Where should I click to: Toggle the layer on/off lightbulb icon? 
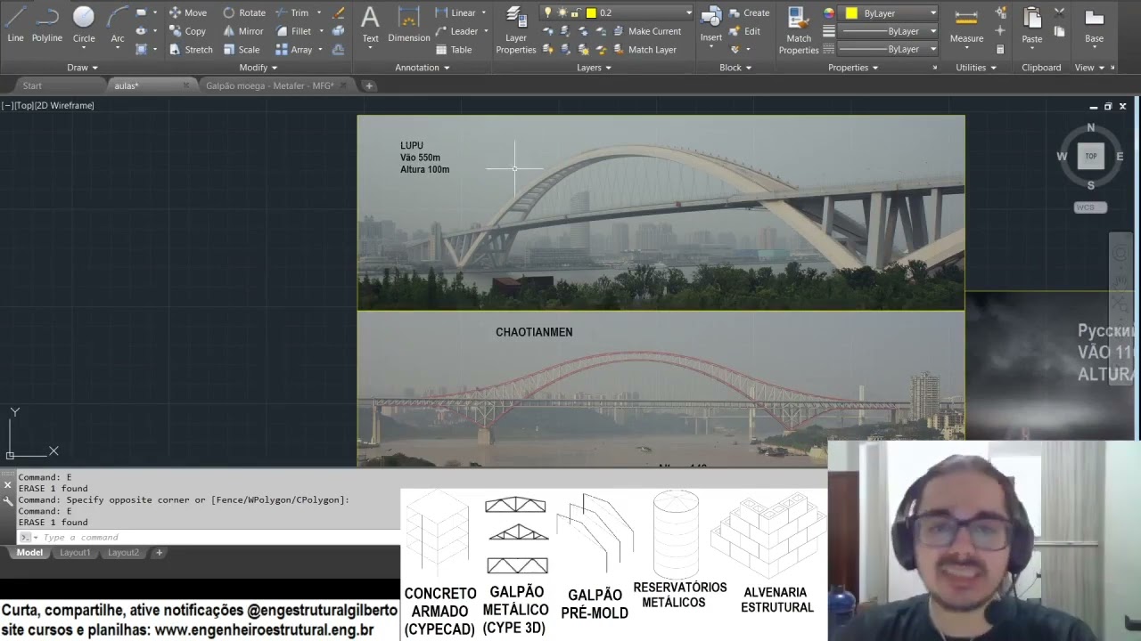(548, 12)
